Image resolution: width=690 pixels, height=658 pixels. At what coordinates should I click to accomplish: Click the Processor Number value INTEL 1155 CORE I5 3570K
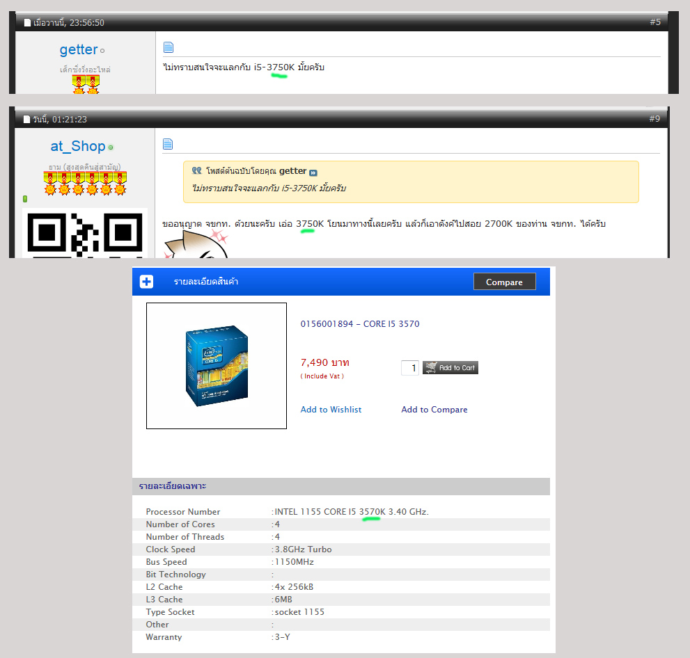click(352, 512)
